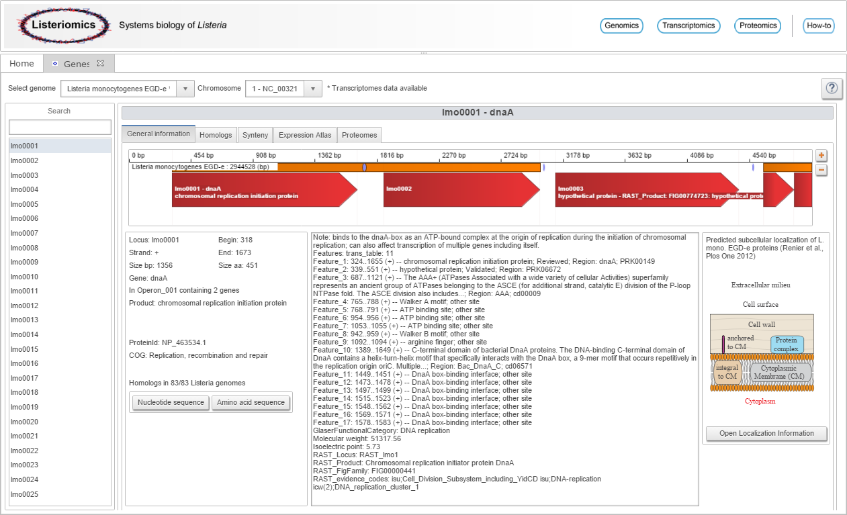Click the Amino acid sequence button

click(251, 403)
